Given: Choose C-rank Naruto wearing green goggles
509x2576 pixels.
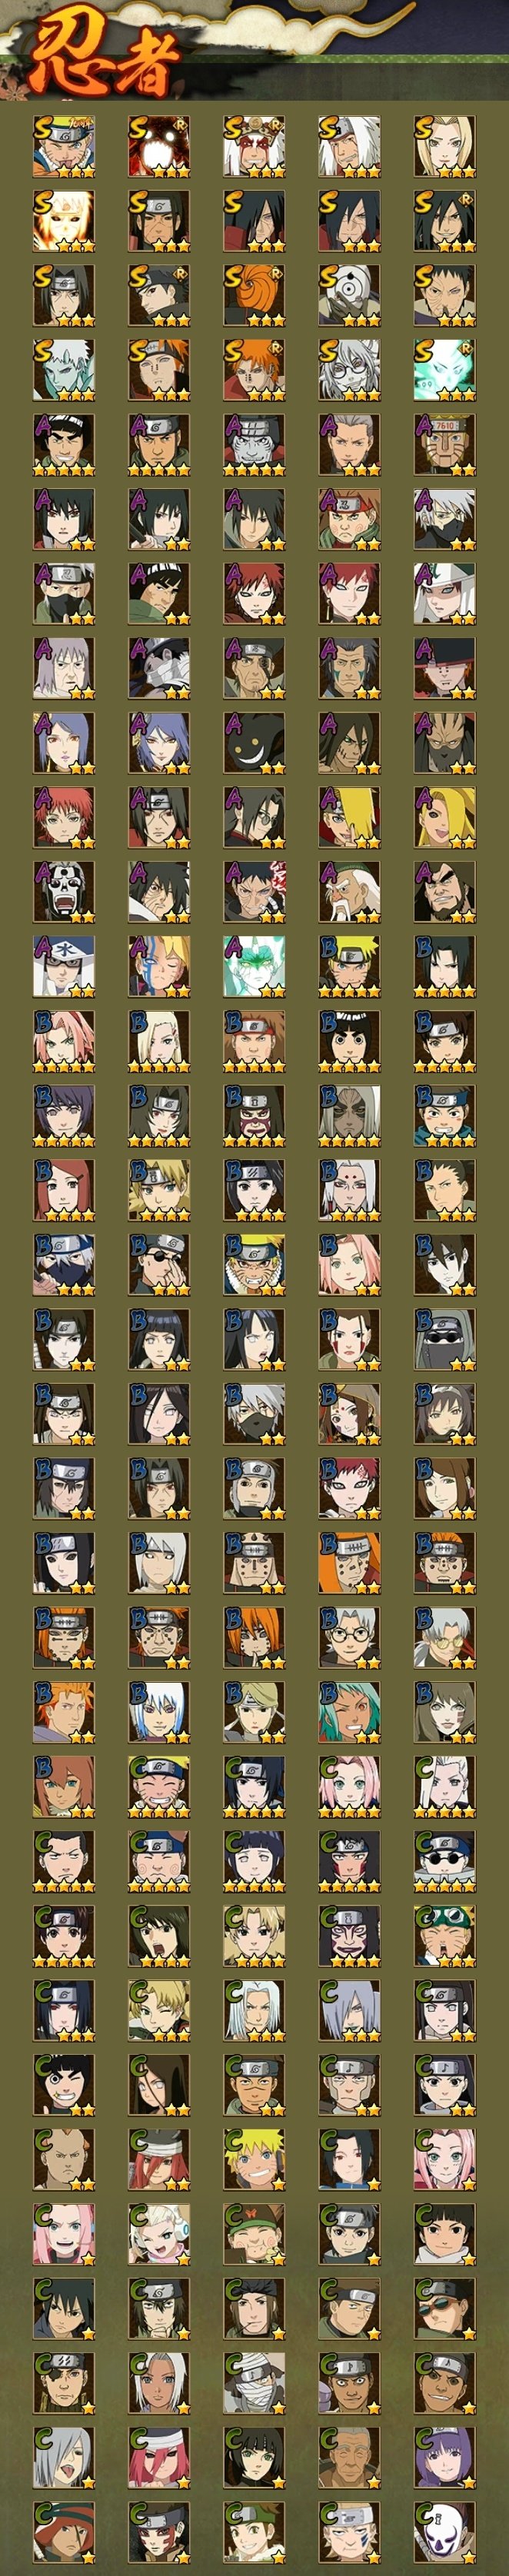Looking at the screenshot, I should [445, 1936].
